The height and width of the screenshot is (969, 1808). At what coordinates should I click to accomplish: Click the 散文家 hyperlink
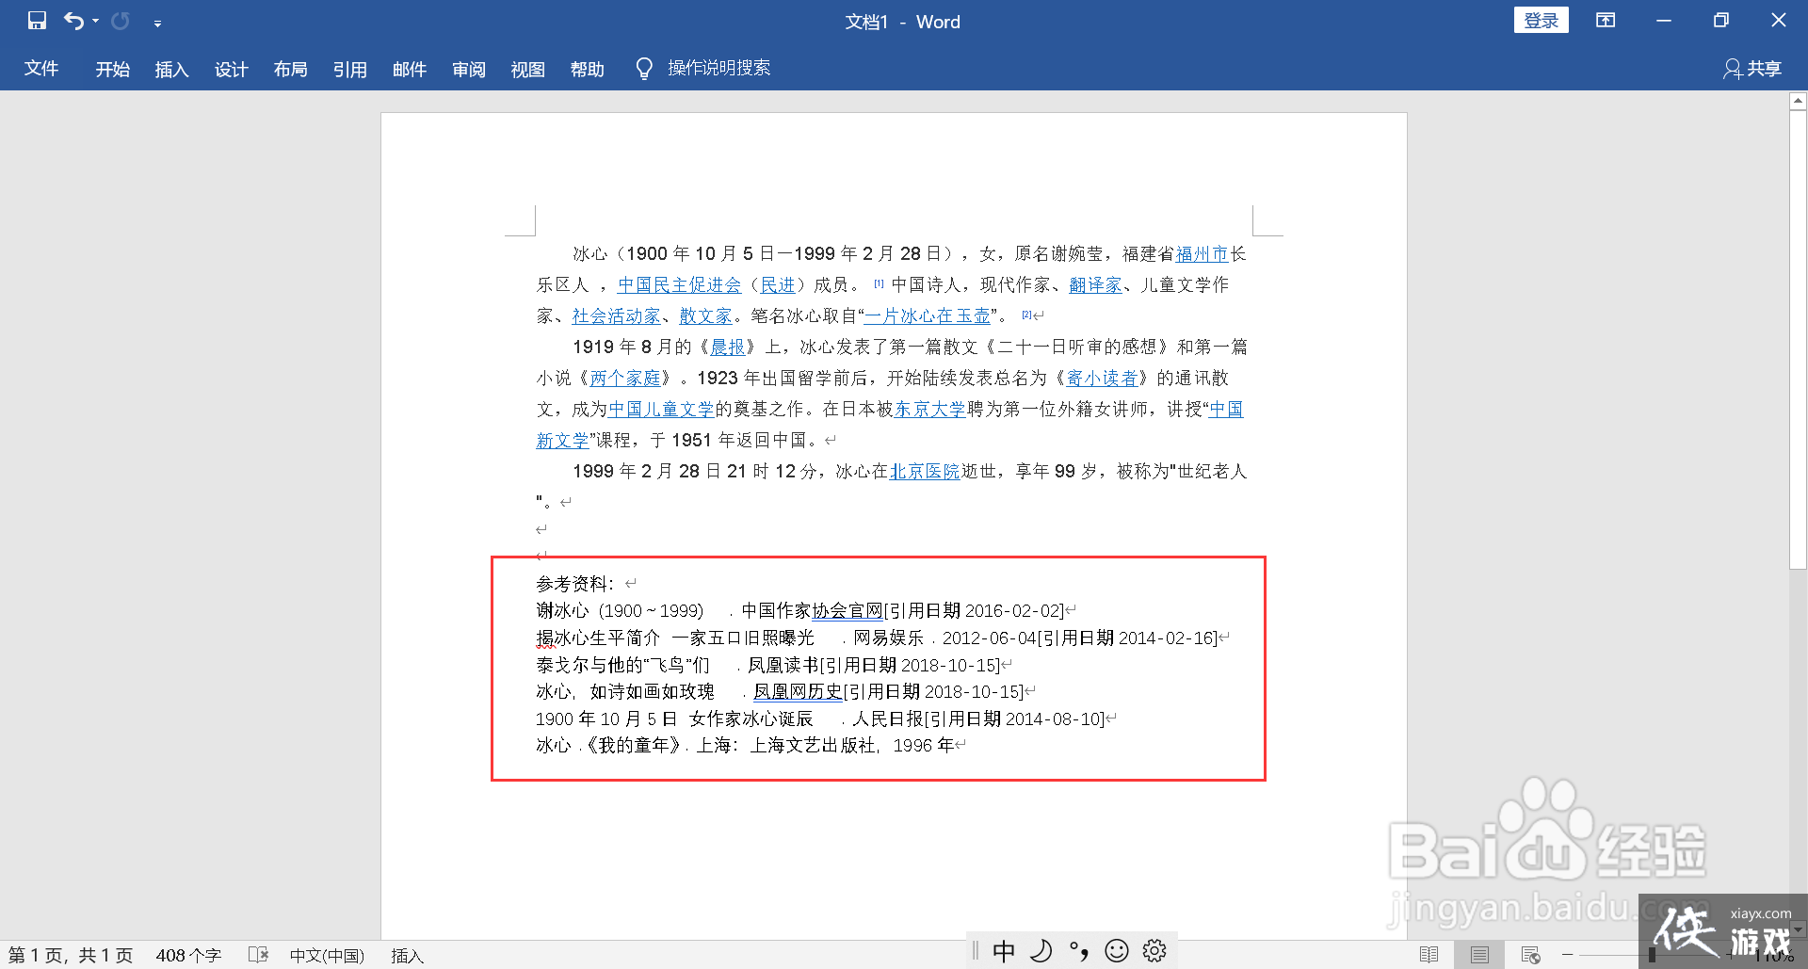click(x=706, y=316)
